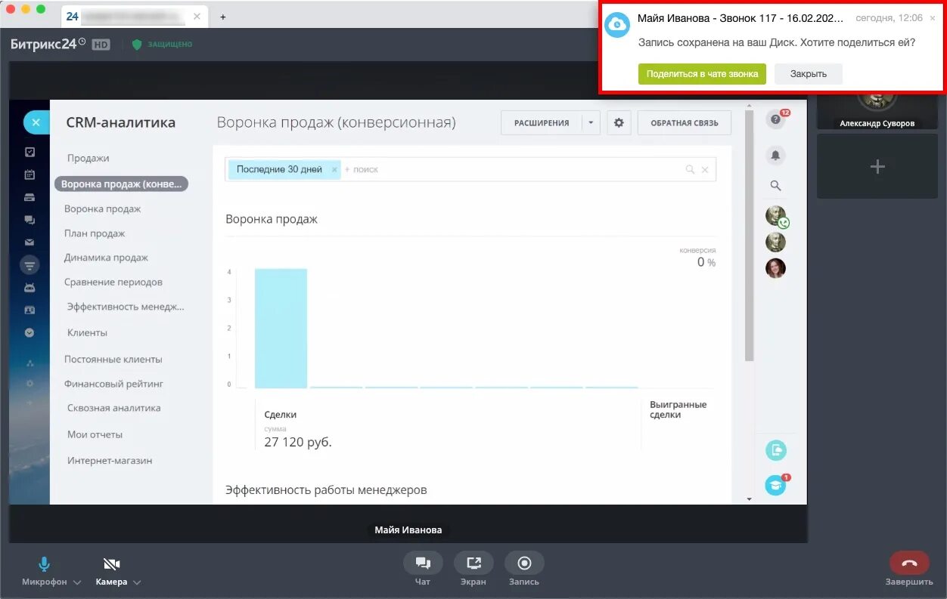Clear the filter with the x icon

pos(705,170)
